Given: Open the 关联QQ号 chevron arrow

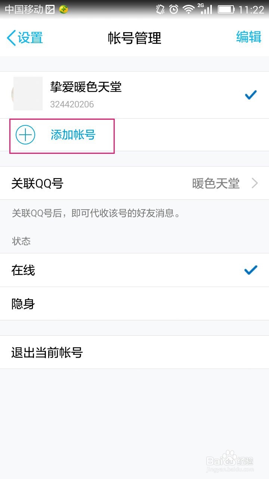Looking at the screenshot, I should tap(255, 183).
